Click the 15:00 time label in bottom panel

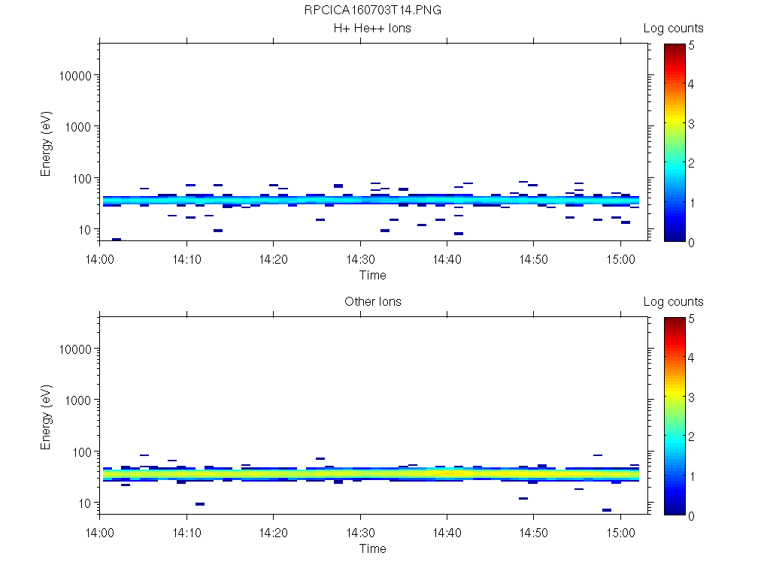[620, 533]
